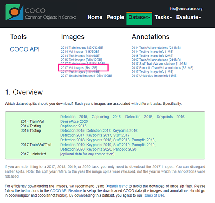This screenshot has width=215, height=203.
Task: Click '[optional data for any competition]' text
Action: point(87,154)
